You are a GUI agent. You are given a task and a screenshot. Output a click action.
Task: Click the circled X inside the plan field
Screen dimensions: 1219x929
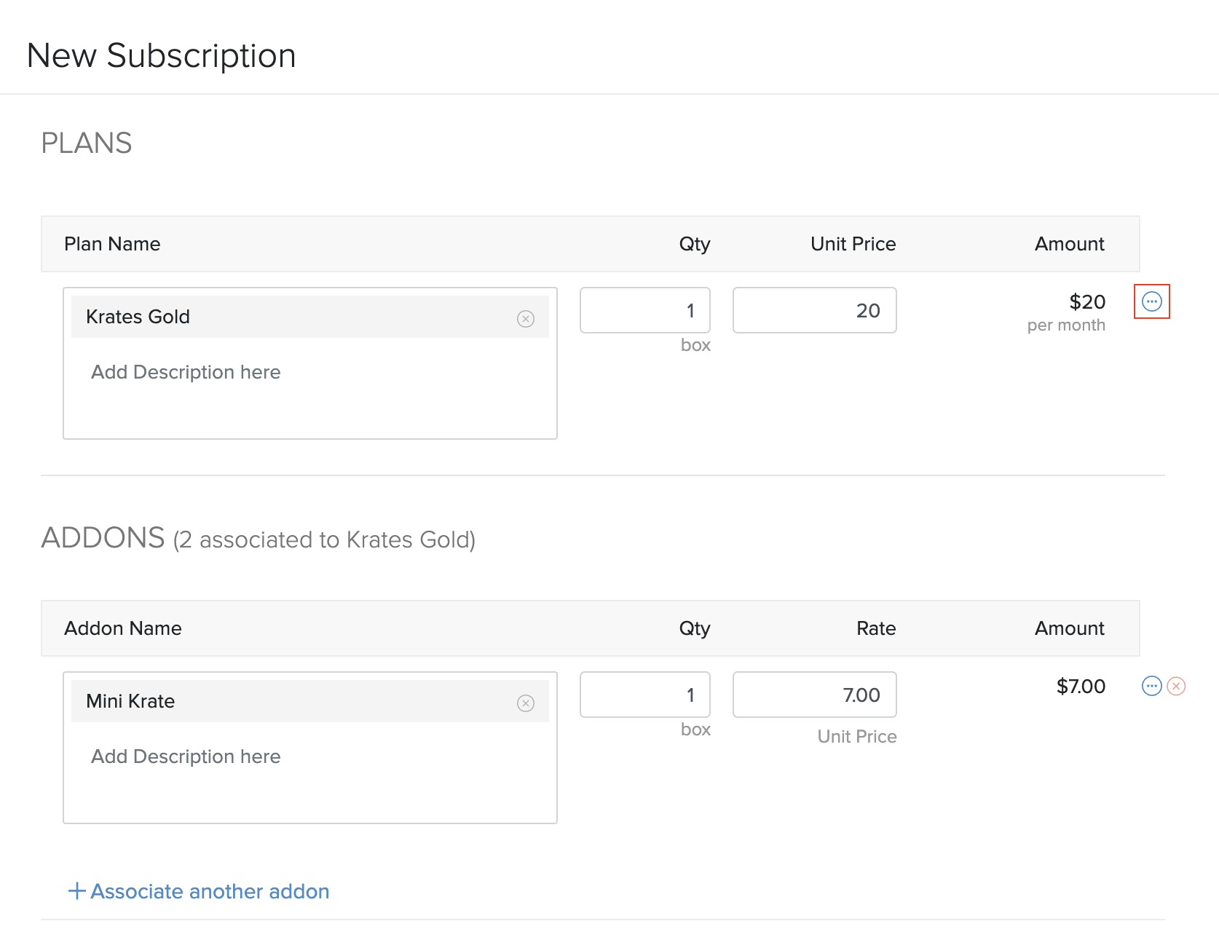point(526,317)
